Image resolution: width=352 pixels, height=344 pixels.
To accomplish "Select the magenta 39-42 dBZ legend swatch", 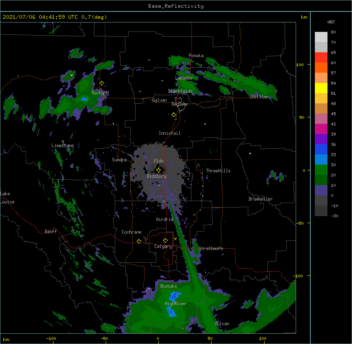I will pos(321,129).
